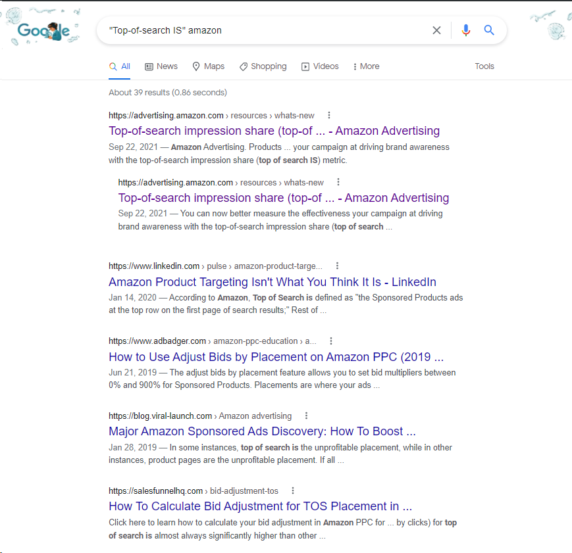Click the Google doodle logo

click(x=43, y=30)
